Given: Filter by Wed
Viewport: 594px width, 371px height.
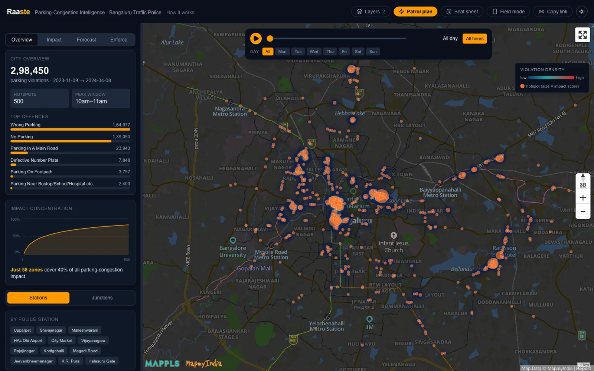Looking at the screenshot, I should coord(314,52).
